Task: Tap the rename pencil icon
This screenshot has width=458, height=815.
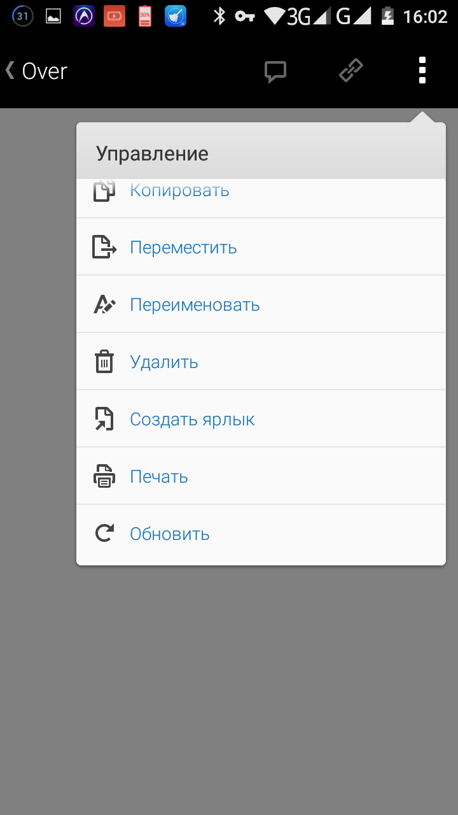Action: coord(104,304)
